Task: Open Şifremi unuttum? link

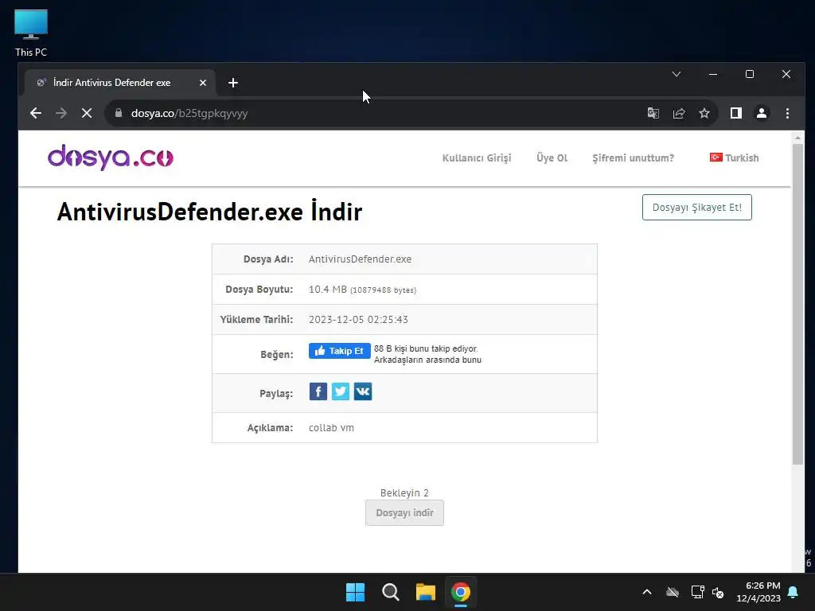Action: (x=633, y=158)
